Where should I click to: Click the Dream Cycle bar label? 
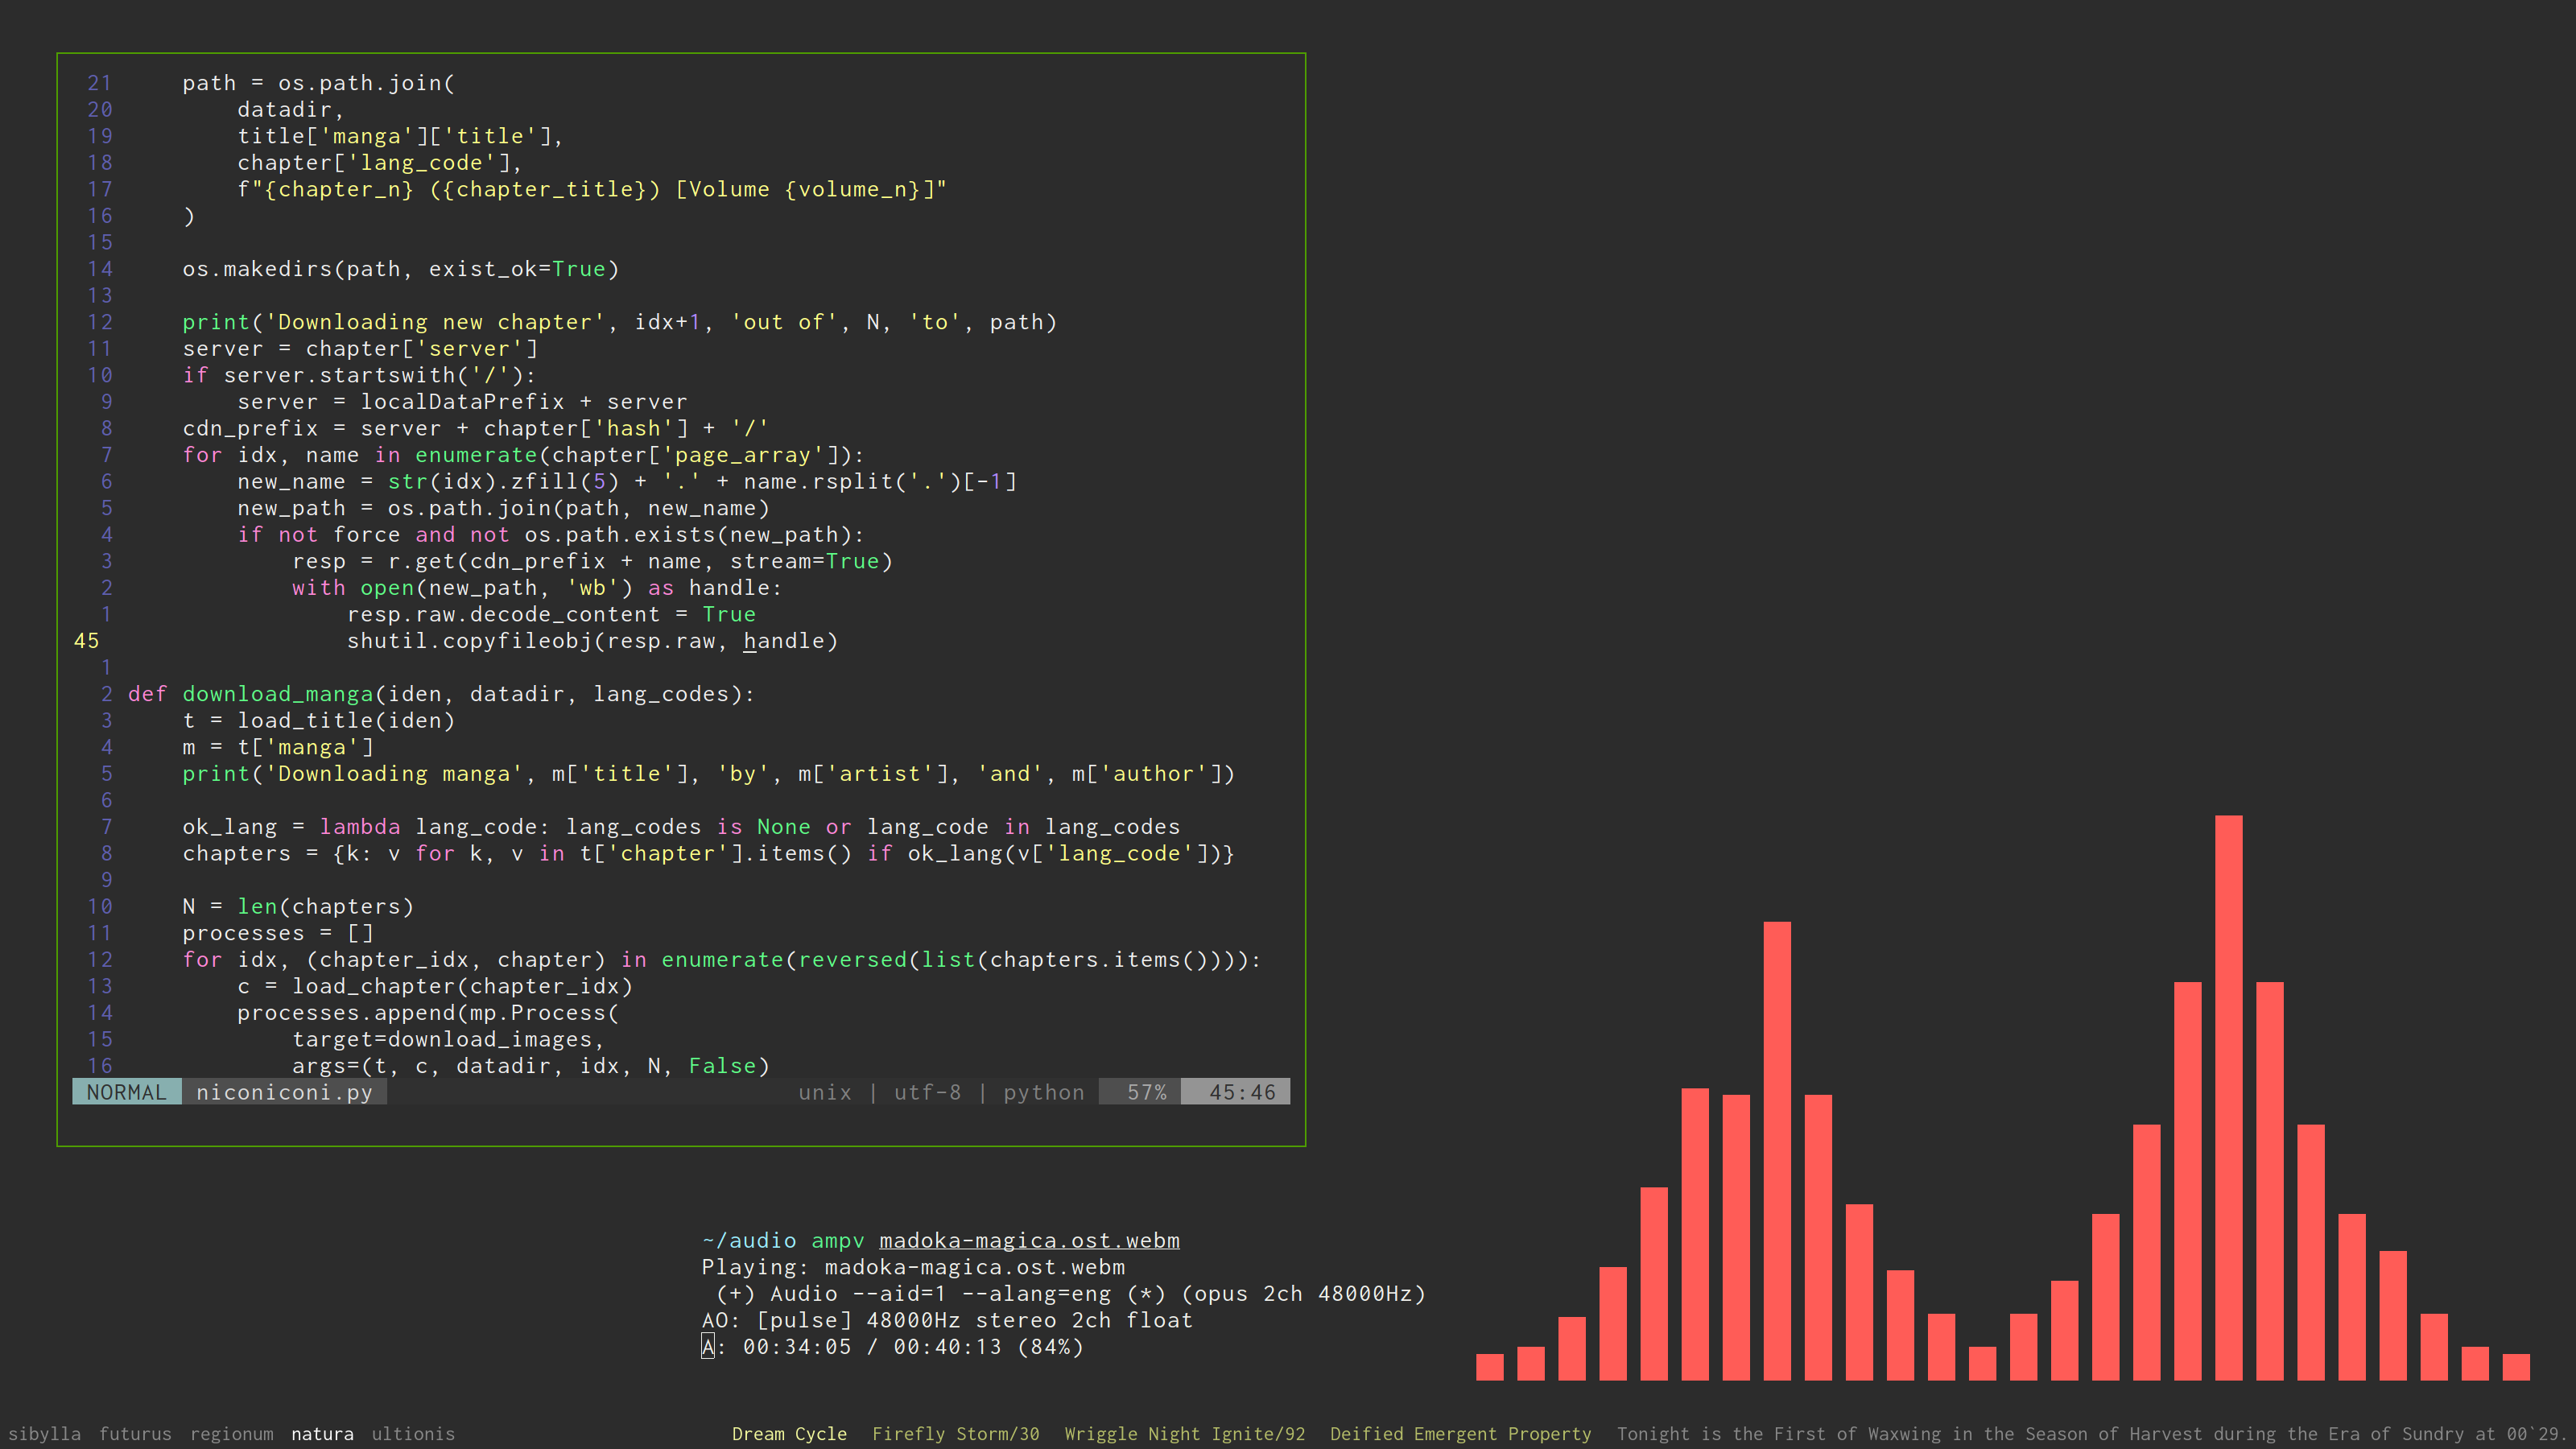789,1433
